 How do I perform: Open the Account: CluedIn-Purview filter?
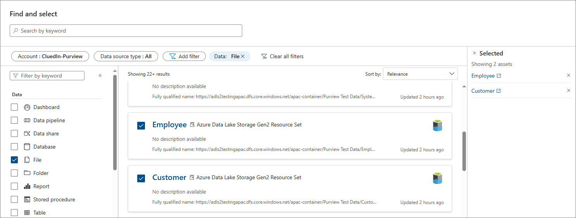coord(50,56)
